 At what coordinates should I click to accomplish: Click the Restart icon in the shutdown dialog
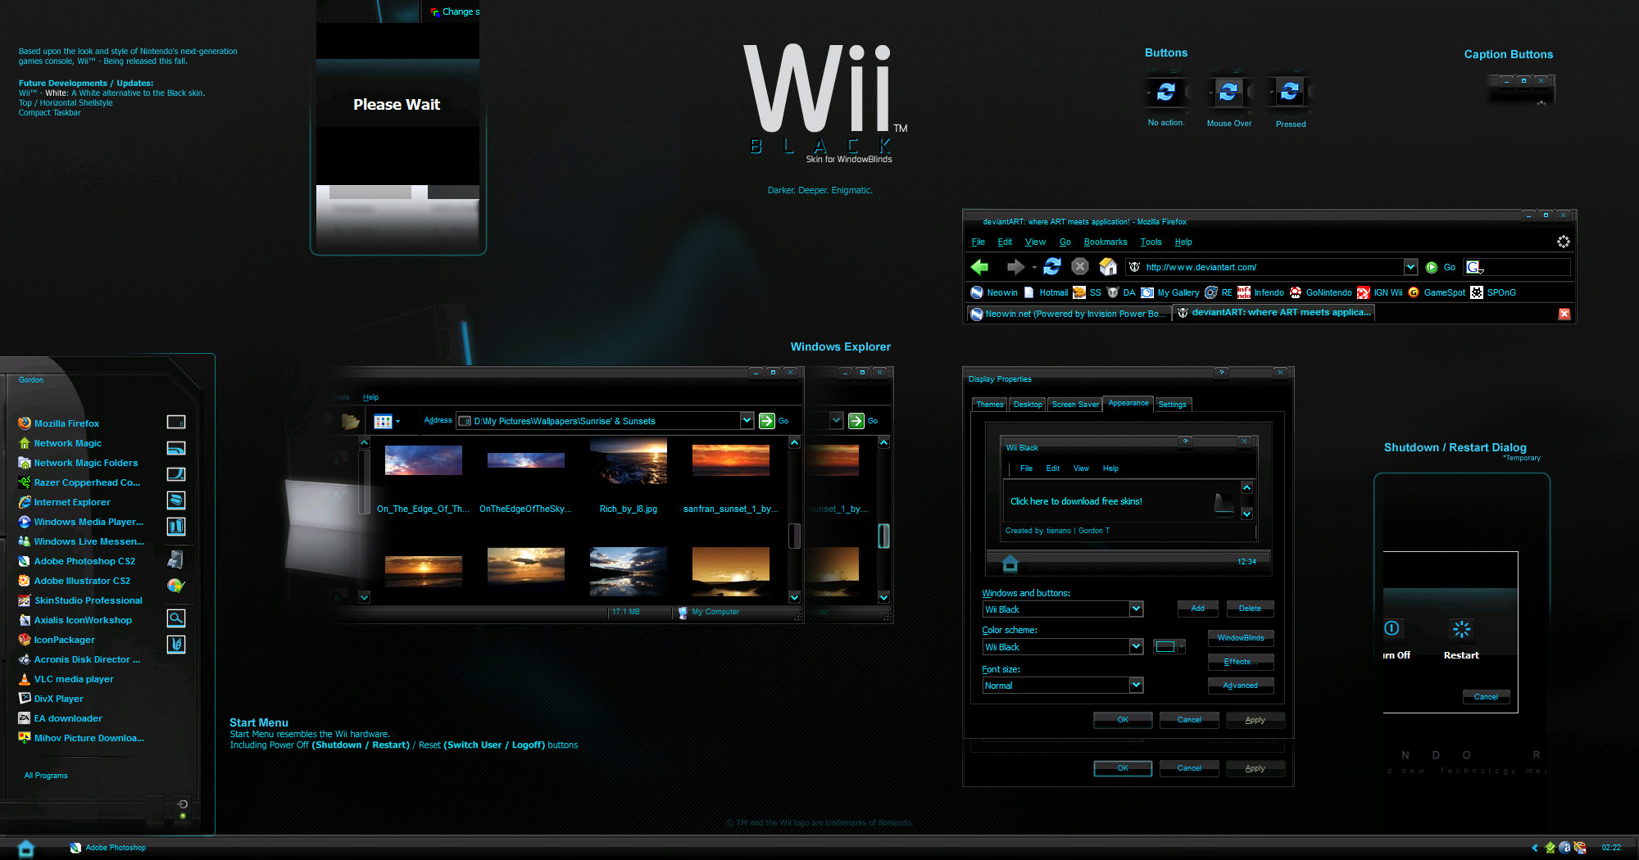point(1461,629)
